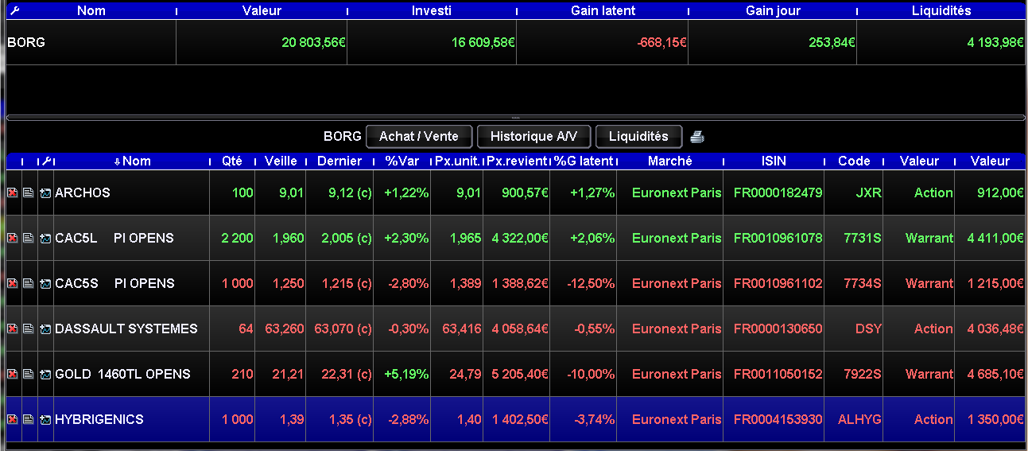Sort by Marché column header

(x=670, y=161)
